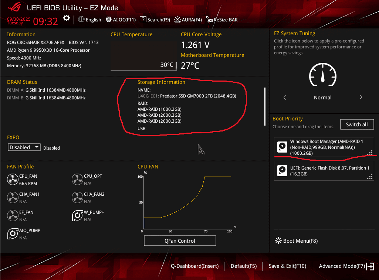Image resolution: width=379 pixels, height=280 pixels.
Task: Toggle ReSize BAR option
Action: [222, 20]
